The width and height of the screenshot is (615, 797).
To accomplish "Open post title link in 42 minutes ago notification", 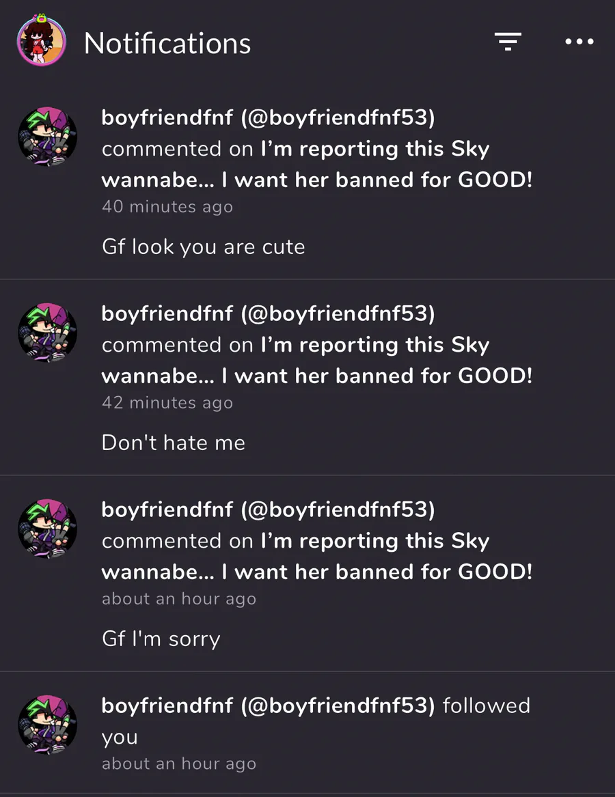I will click(x=317, y=361).
